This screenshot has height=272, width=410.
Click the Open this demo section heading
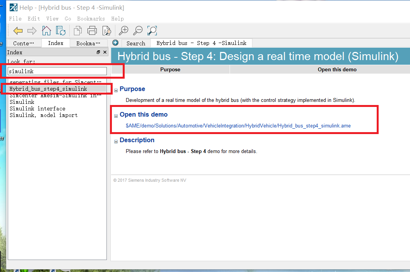click(144, 114)
